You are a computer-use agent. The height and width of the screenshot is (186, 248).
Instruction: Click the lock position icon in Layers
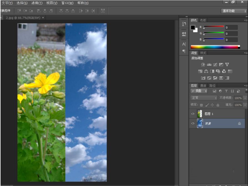(x=212, y=105)
